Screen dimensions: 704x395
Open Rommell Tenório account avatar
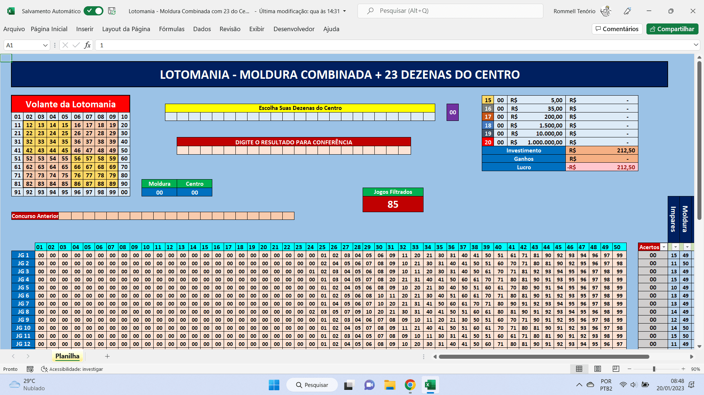tap(606, 11)
